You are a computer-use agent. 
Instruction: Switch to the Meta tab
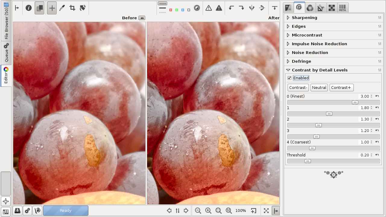342,8
